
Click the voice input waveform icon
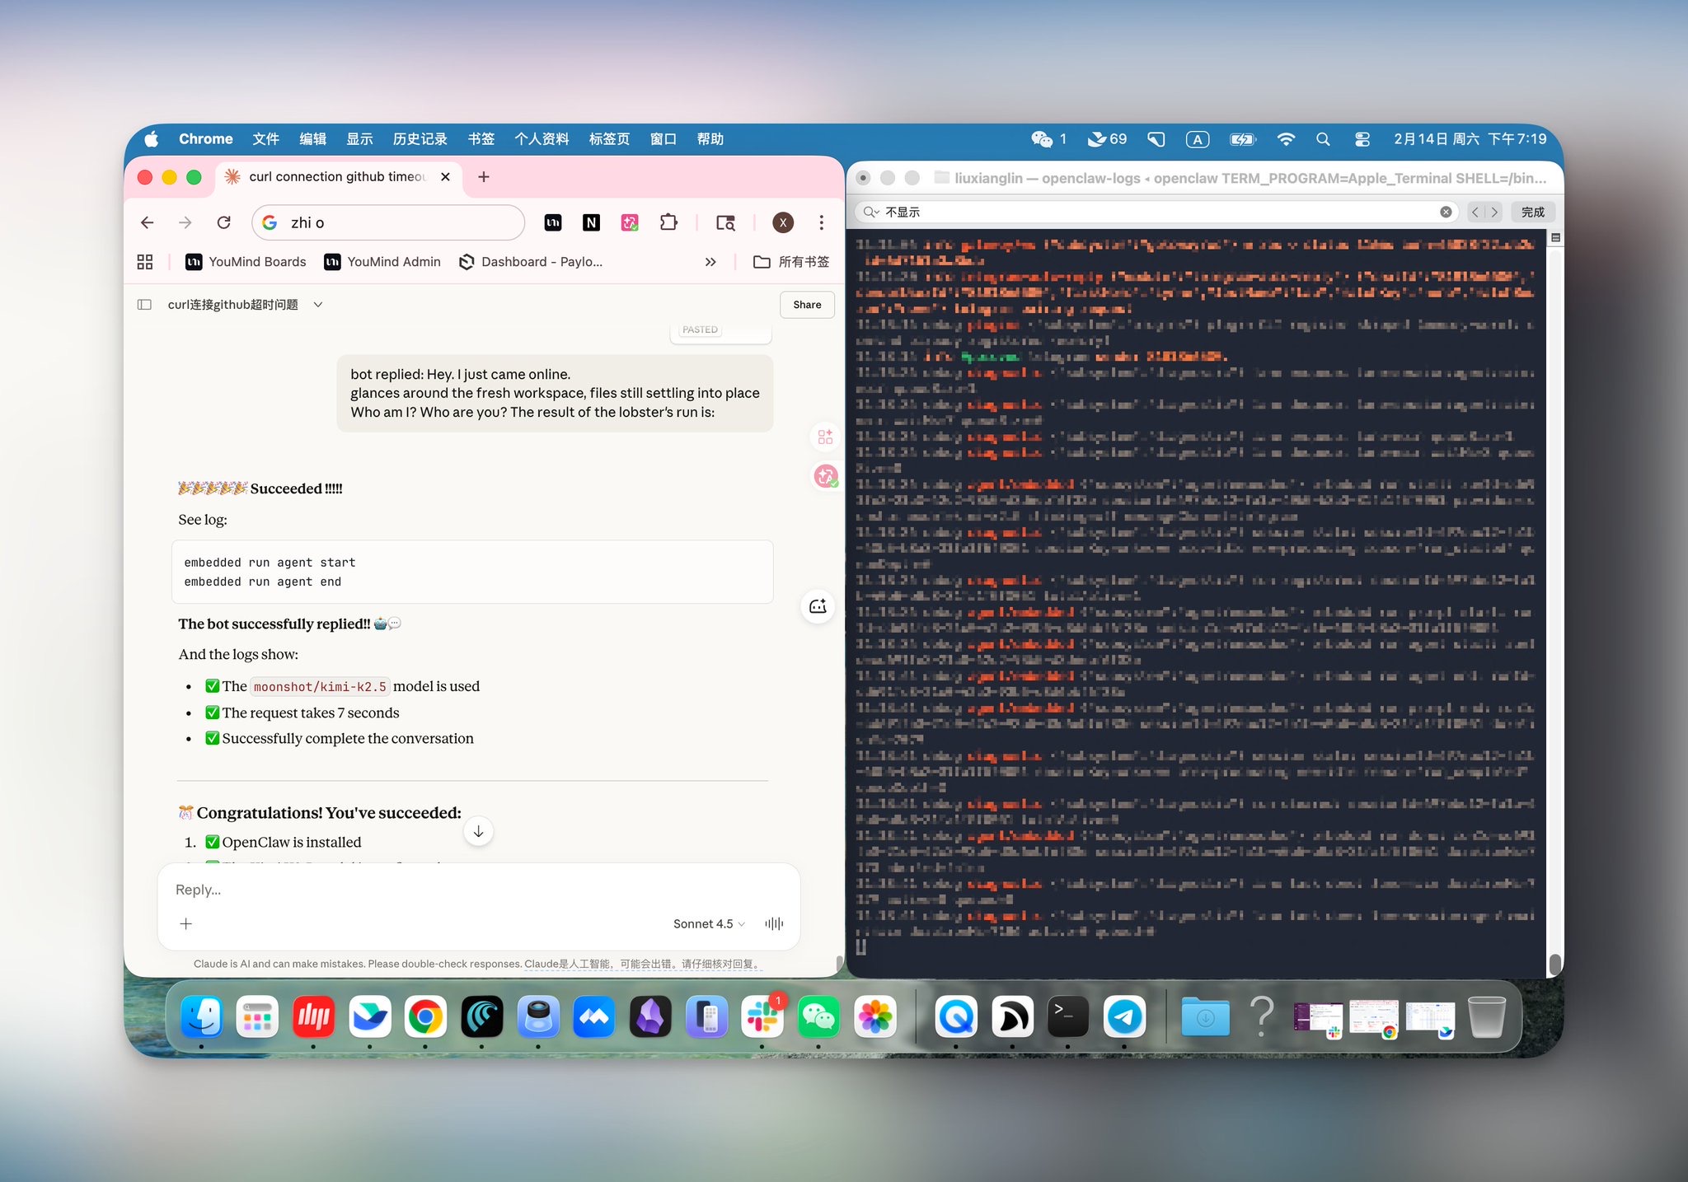774,923
